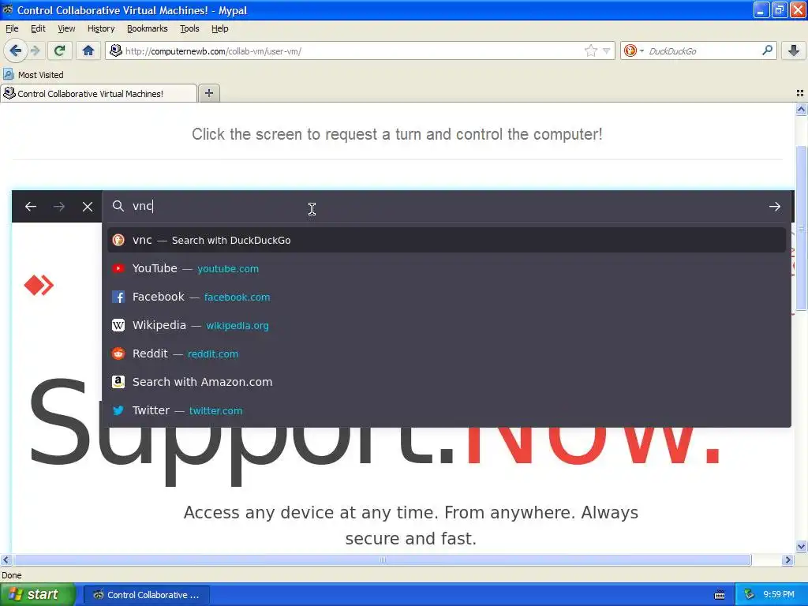Screen dimensions: 808x606
Task: Open the Most Visited bookmarks folder
Action: click(33, 75)
